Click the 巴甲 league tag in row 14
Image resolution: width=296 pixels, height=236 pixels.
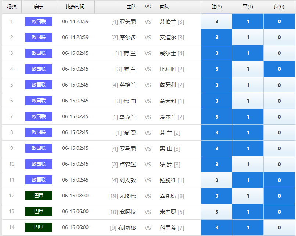pos(39,227)
